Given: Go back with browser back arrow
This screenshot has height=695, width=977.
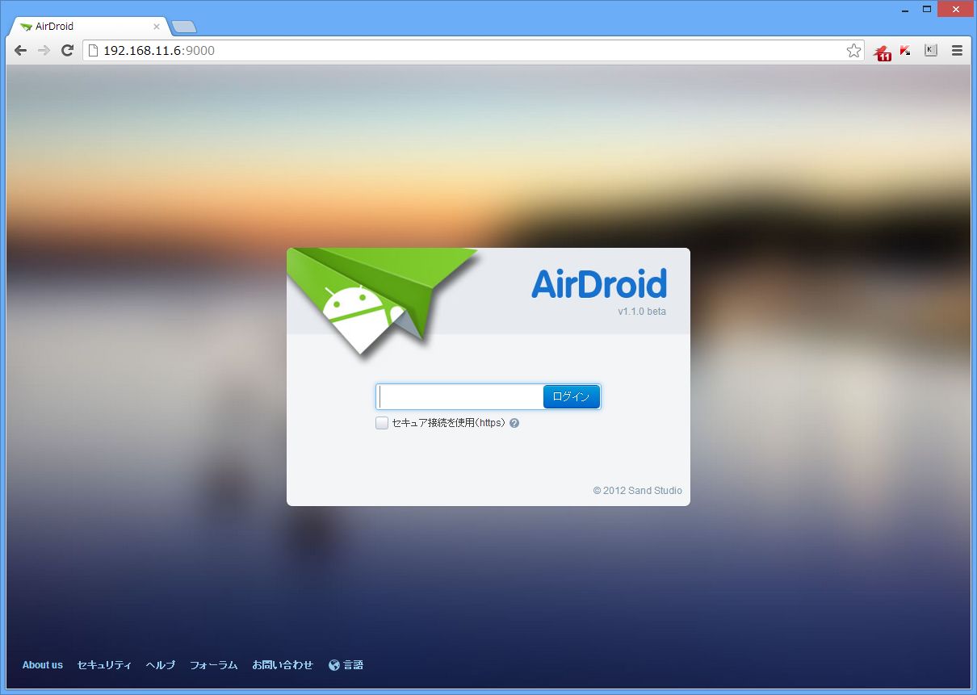Looking at the screenshot, I should coord(20,50).
